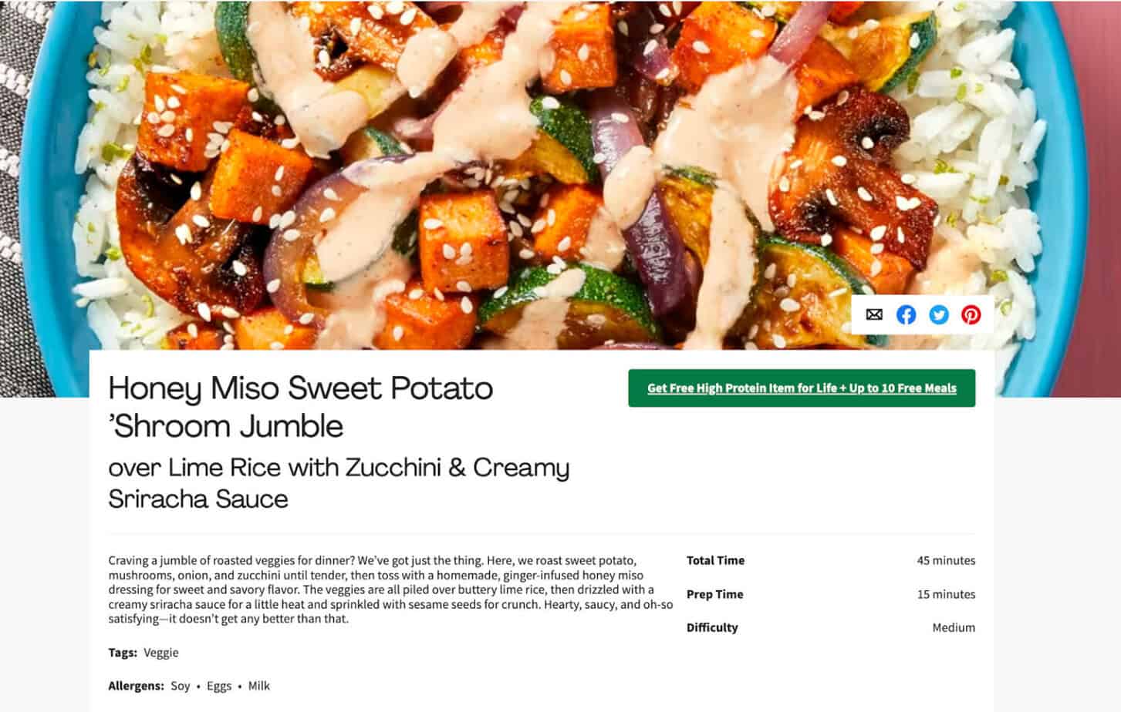Click the Medium difficulty value
The image size is (1121, 712).
click(x=955, y=627)
